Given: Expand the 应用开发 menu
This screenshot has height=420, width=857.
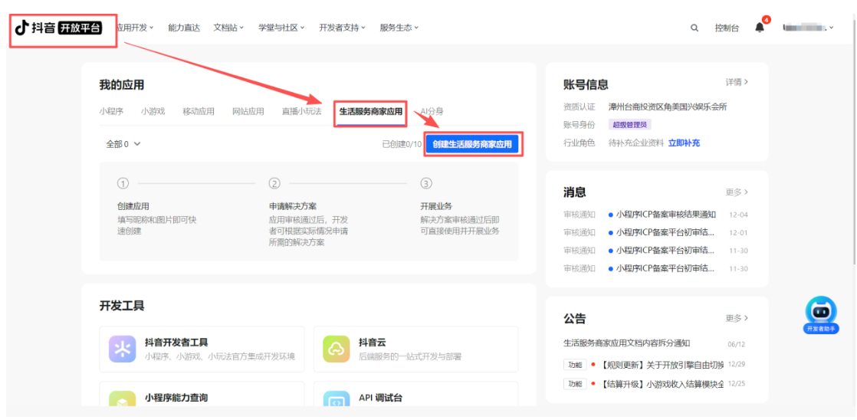Looking at the screenshot, I should click(x=136, y=28).
